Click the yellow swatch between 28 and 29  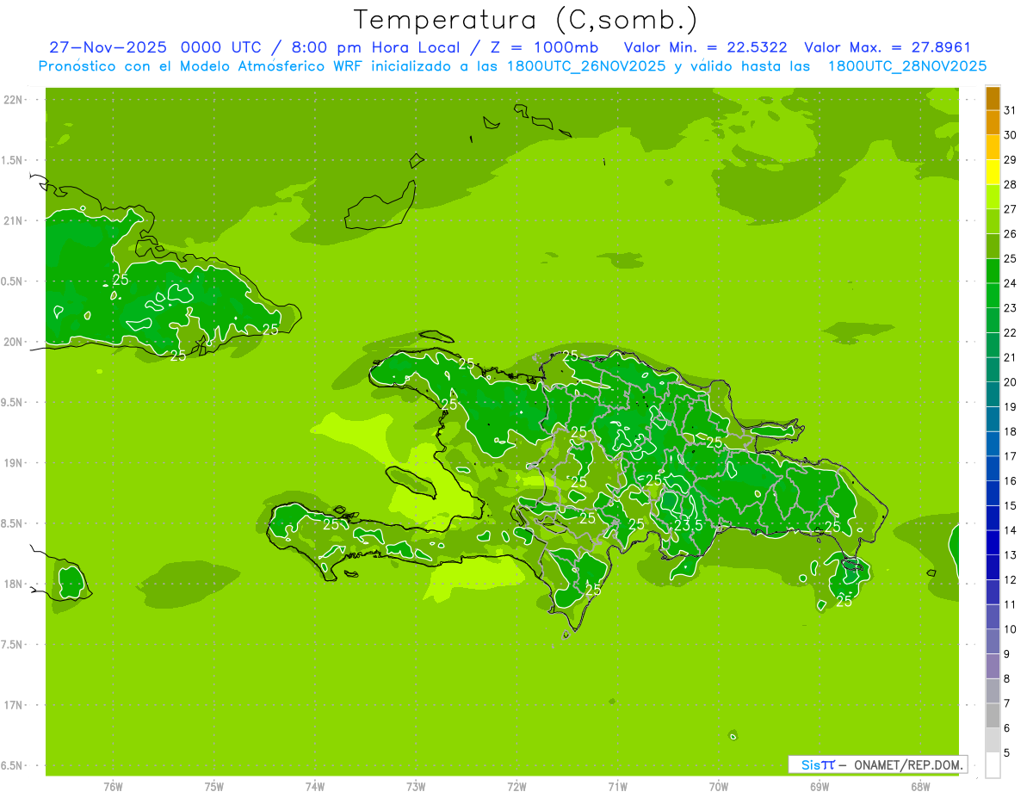pyautogui.click(x=993, y=172)
